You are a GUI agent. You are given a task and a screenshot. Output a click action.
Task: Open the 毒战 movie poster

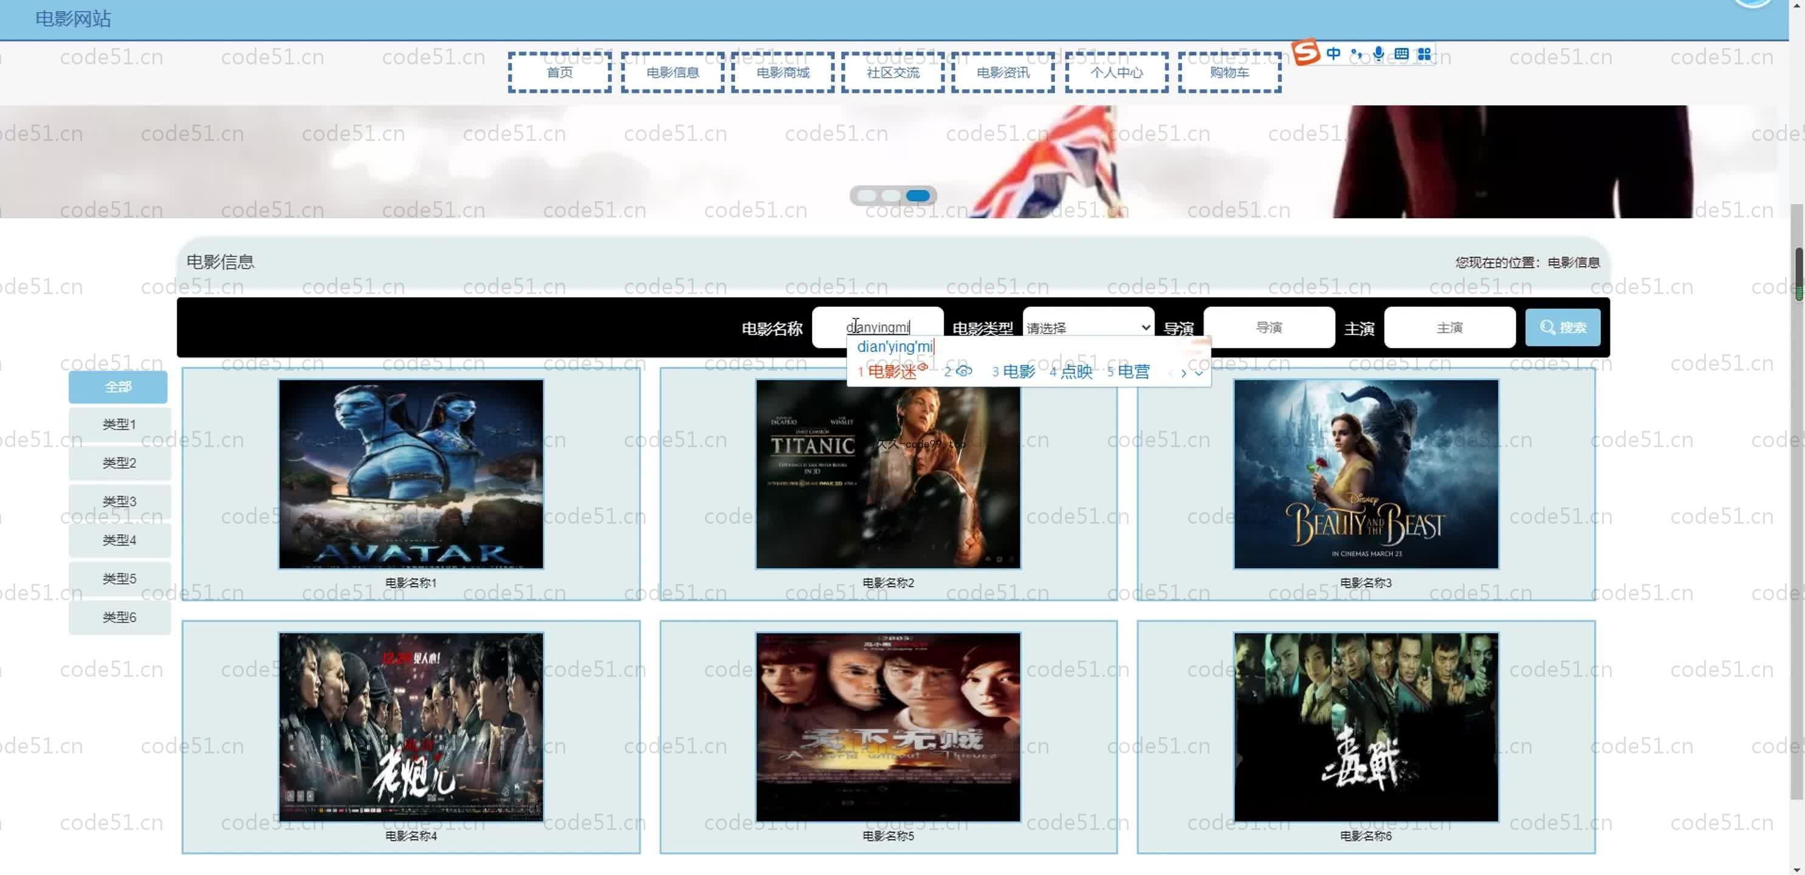pos(1366,727)
